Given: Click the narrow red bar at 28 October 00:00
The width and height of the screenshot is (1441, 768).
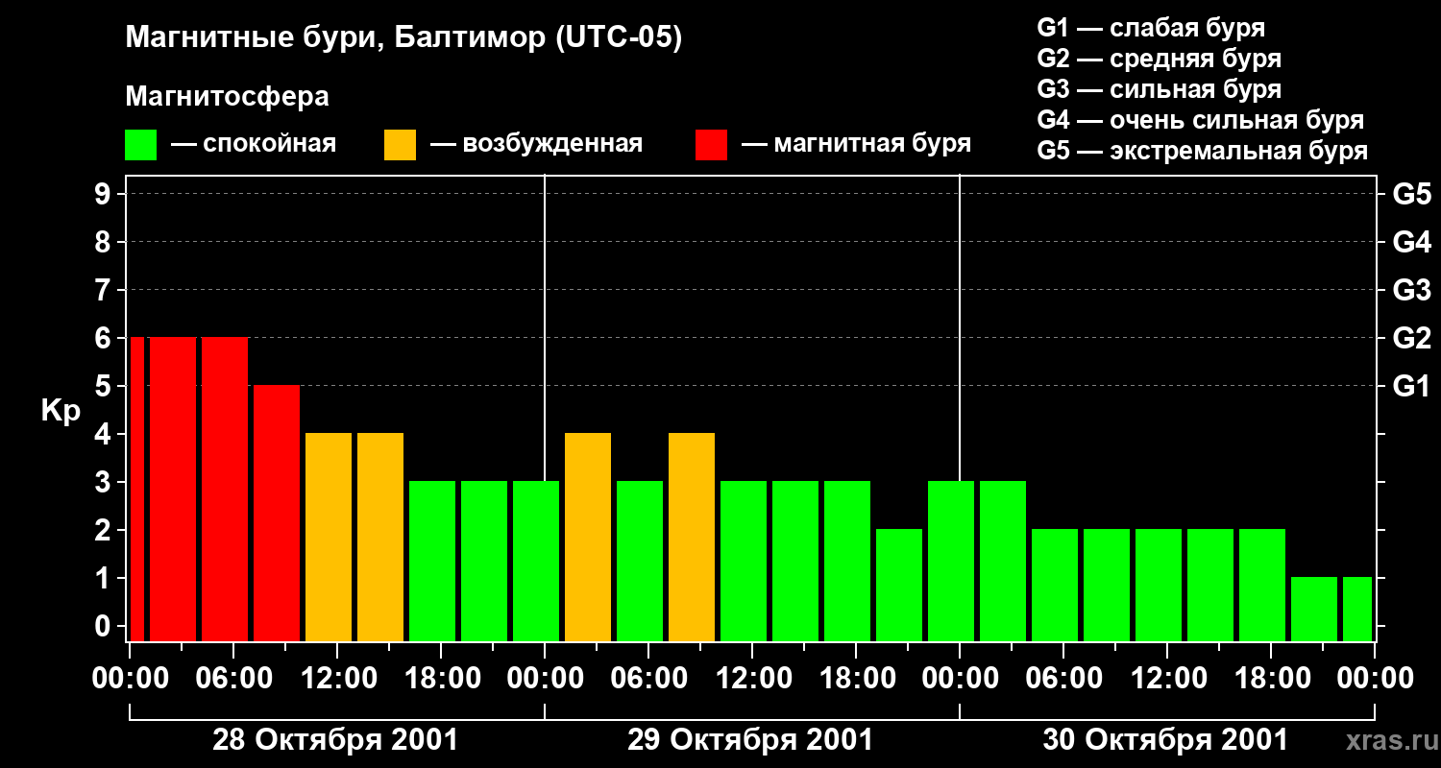Looking at the screenshot, I should [136, 489].
